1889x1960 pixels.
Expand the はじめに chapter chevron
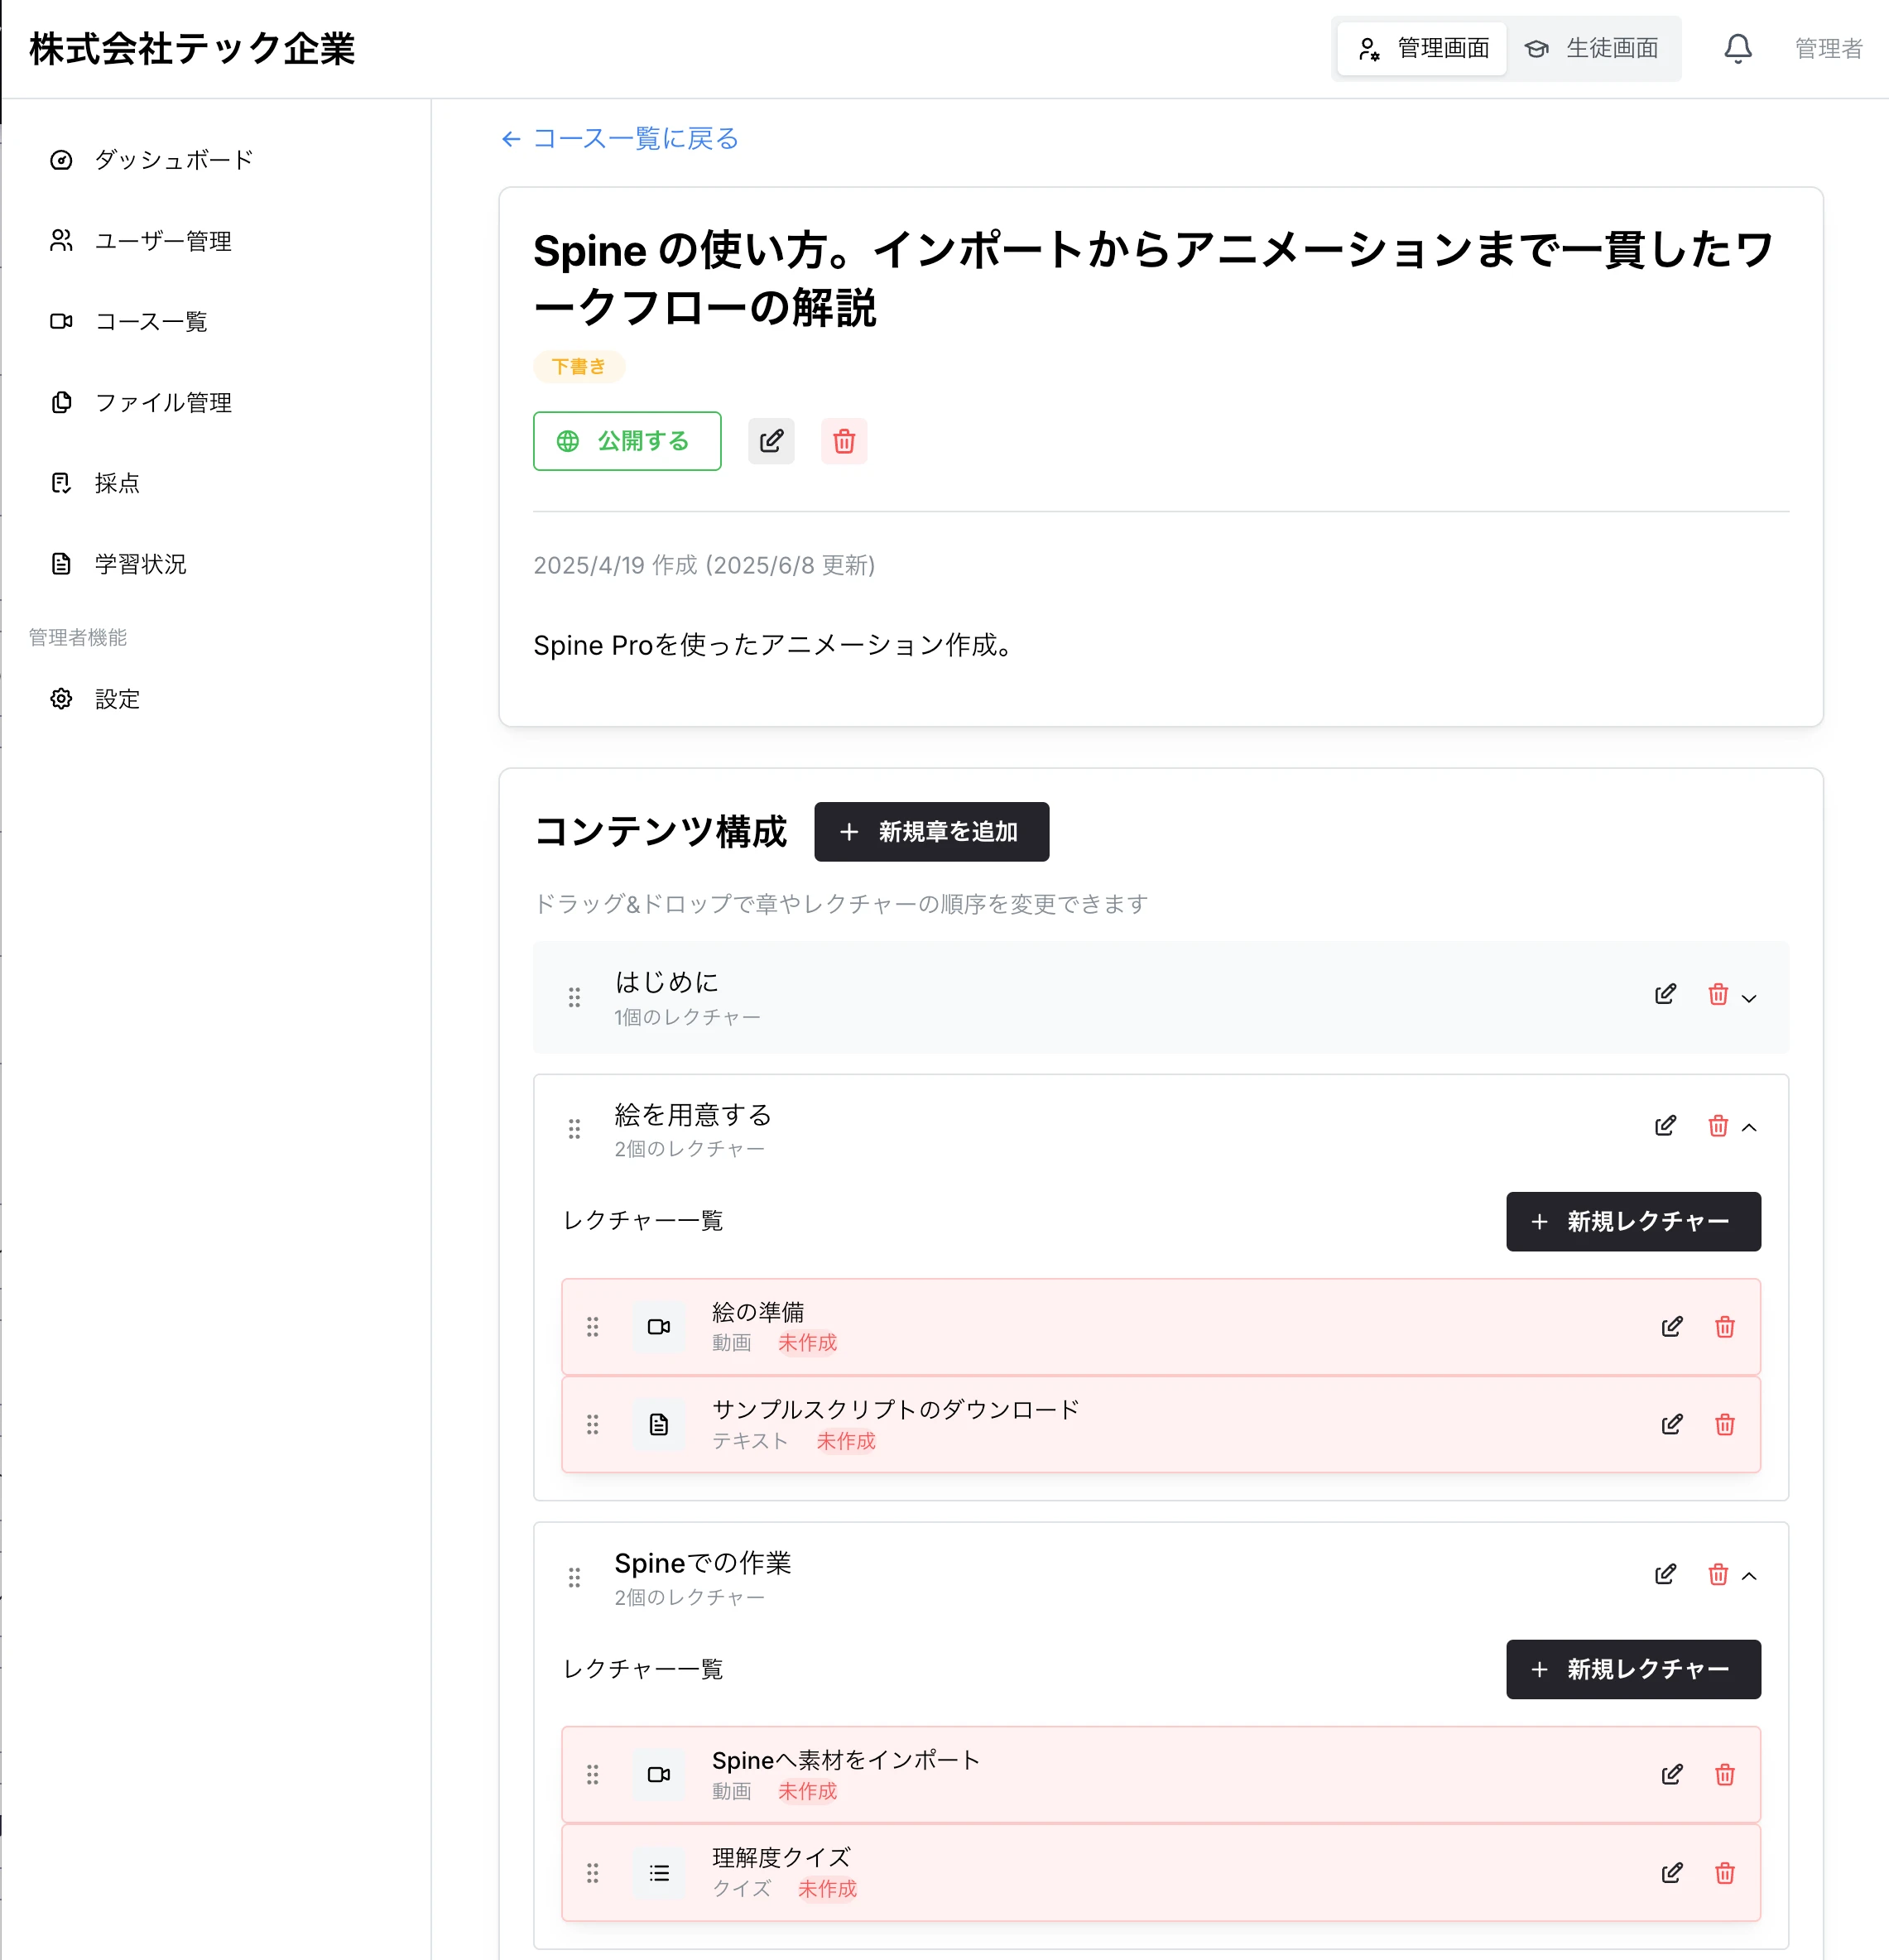pos(1749,998)
